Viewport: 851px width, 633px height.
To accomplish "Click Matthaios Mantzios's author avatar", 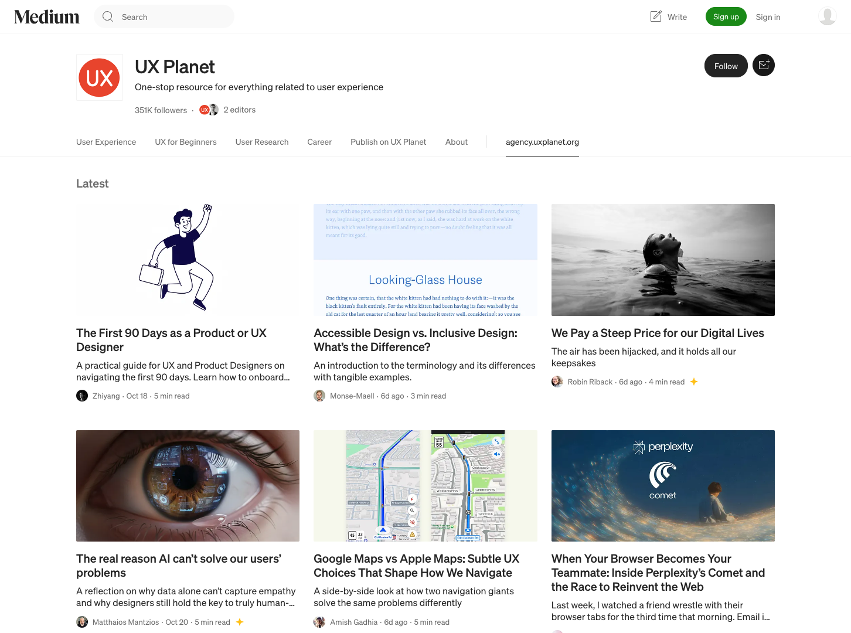I will point(82,622).
